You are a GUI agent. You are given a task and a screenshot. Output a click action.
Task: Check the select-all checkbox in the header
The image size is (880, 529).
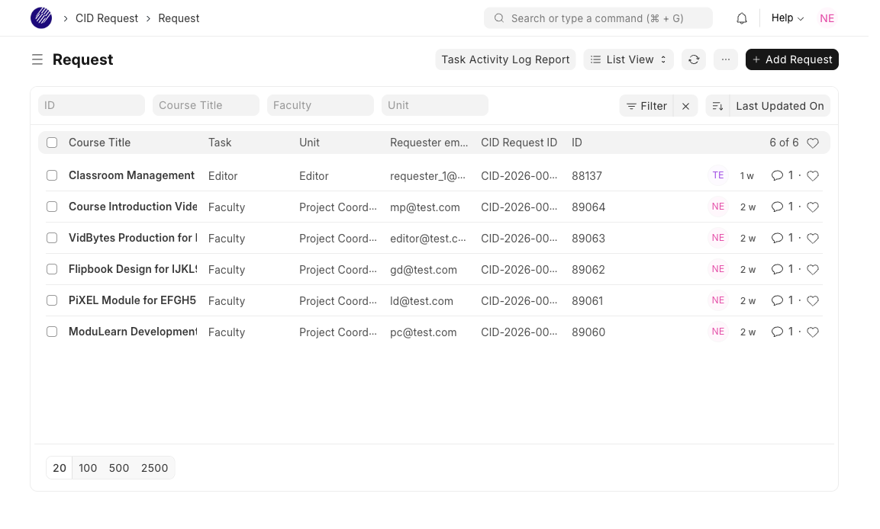[52, 143]
